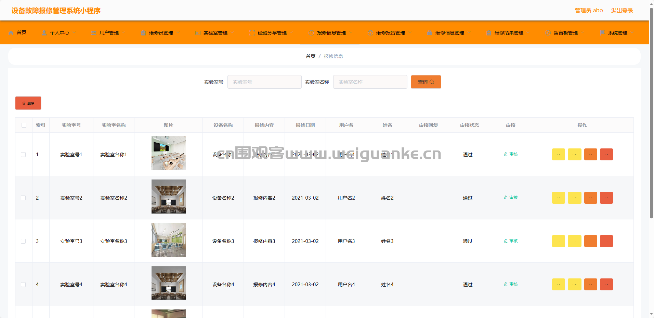
Task: Click the 实验室号3 cell
Action: tap(71, 241)
